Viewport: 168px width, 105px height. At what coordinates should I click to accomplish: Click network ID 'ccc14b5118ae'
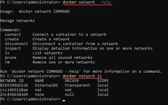14,90
